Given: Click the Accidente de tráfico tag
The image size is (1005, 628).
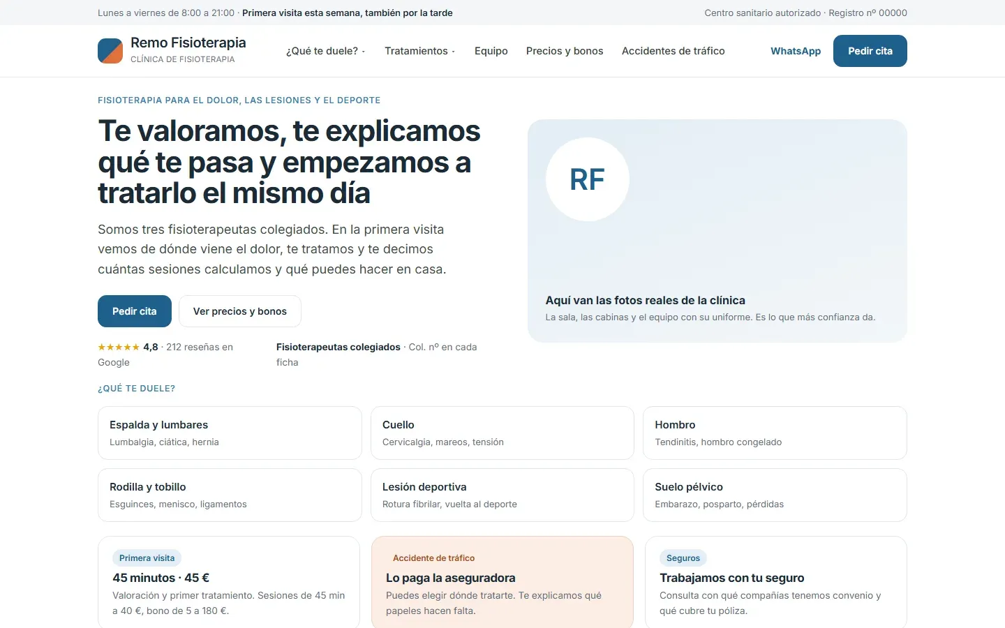Looking at the screenshot, I should (433, 558).
